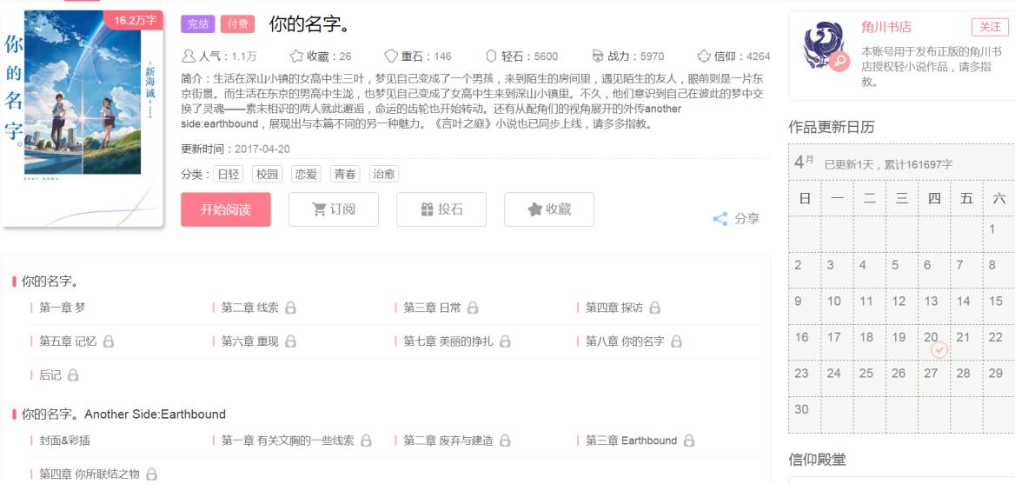Open chapter 第一章 梦
The image size is (1015, 484).
tap(62, 308)
